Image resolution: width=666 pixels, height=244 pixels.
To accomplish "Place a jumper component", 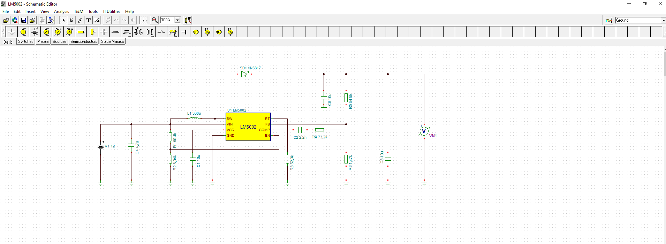I will click(x=184, y=32).
